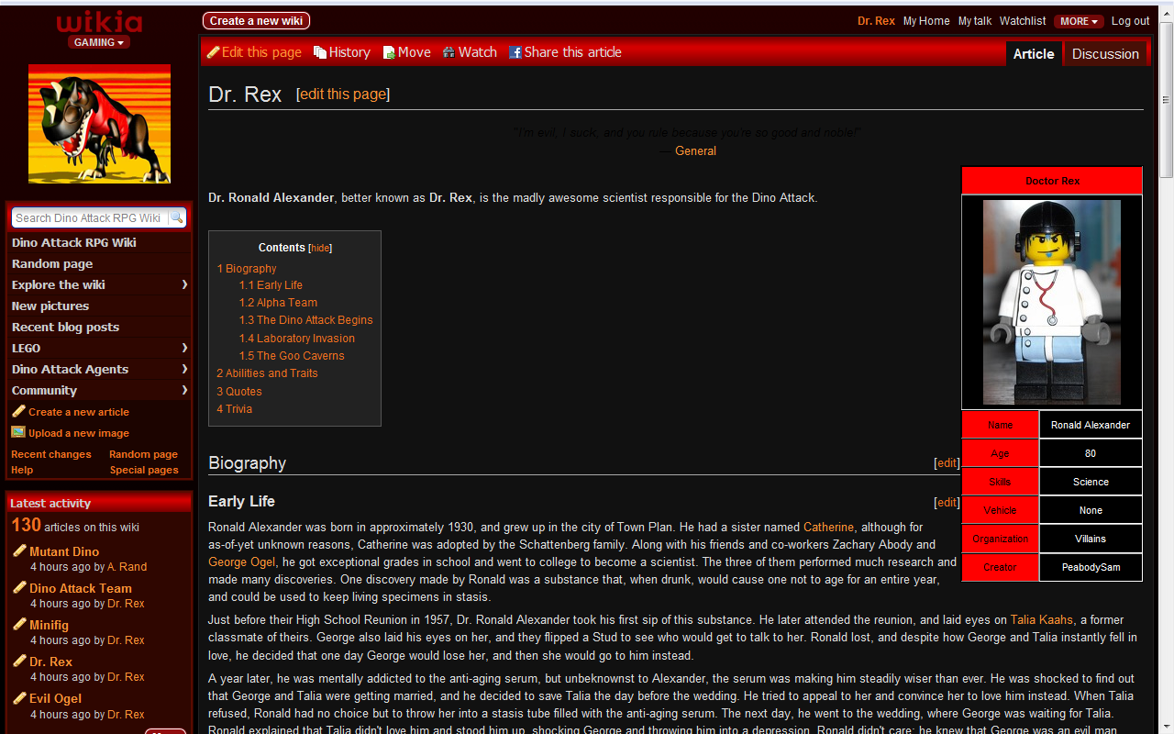The height and width of the screenshot is (734, 1174).
Task: Open the MORE dropdown in top bar
Action: [x=1079, y=21]
